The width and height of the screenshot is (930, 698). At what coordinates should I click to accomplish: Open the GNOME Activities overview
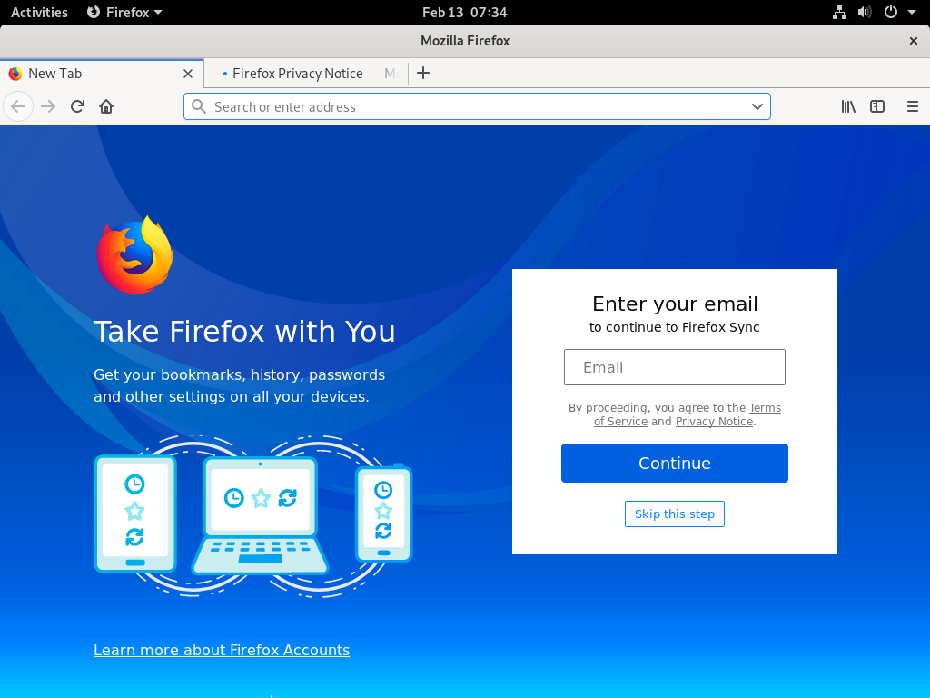39,12
